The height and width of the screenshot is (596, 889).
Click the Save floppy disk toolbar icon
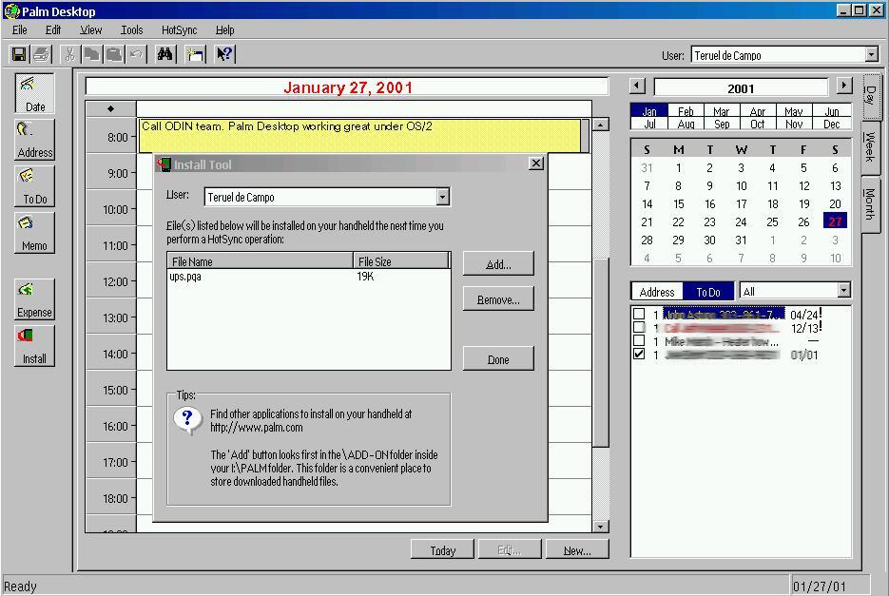[19, 54]
